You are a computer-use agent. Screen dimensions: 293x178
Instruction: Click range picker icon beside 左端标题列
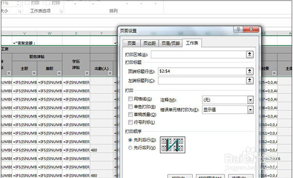click(250, 80)
